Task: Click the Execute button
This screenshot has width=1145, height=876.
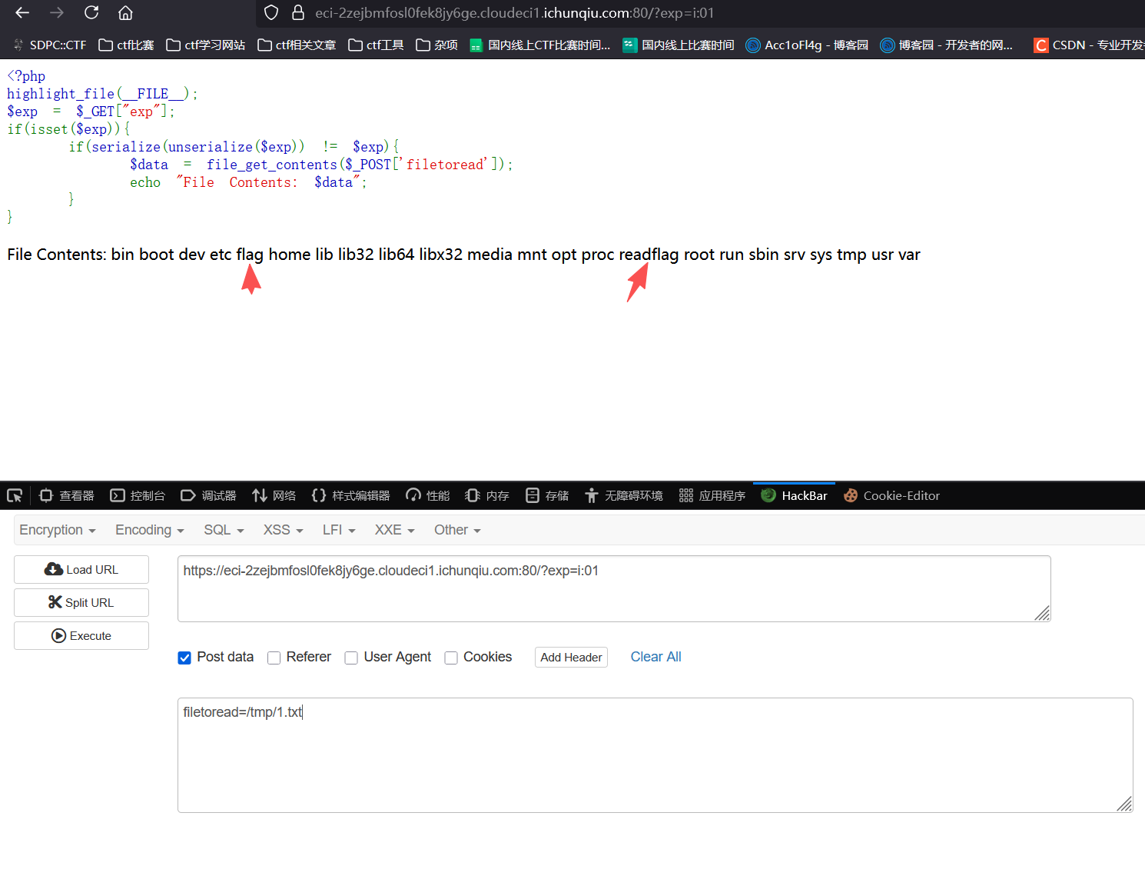Action: pos(81,635)
